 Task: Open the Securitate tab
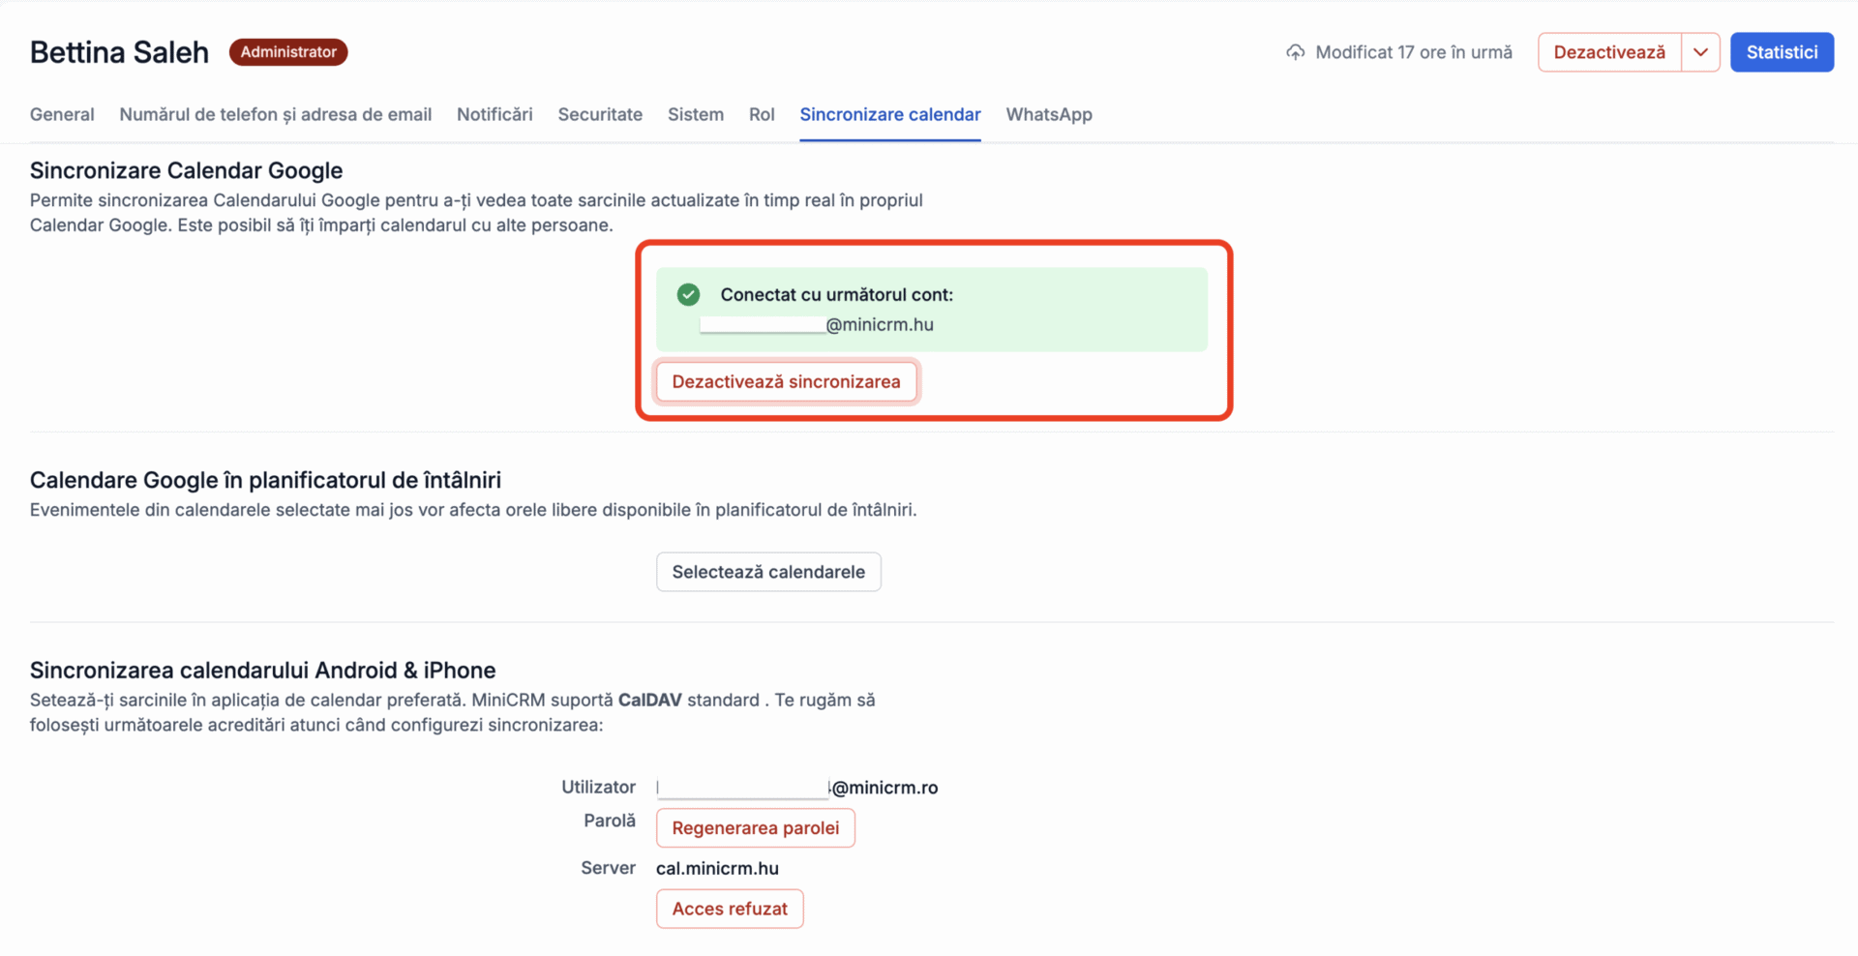pyautogui.click(x=600, y=114)
